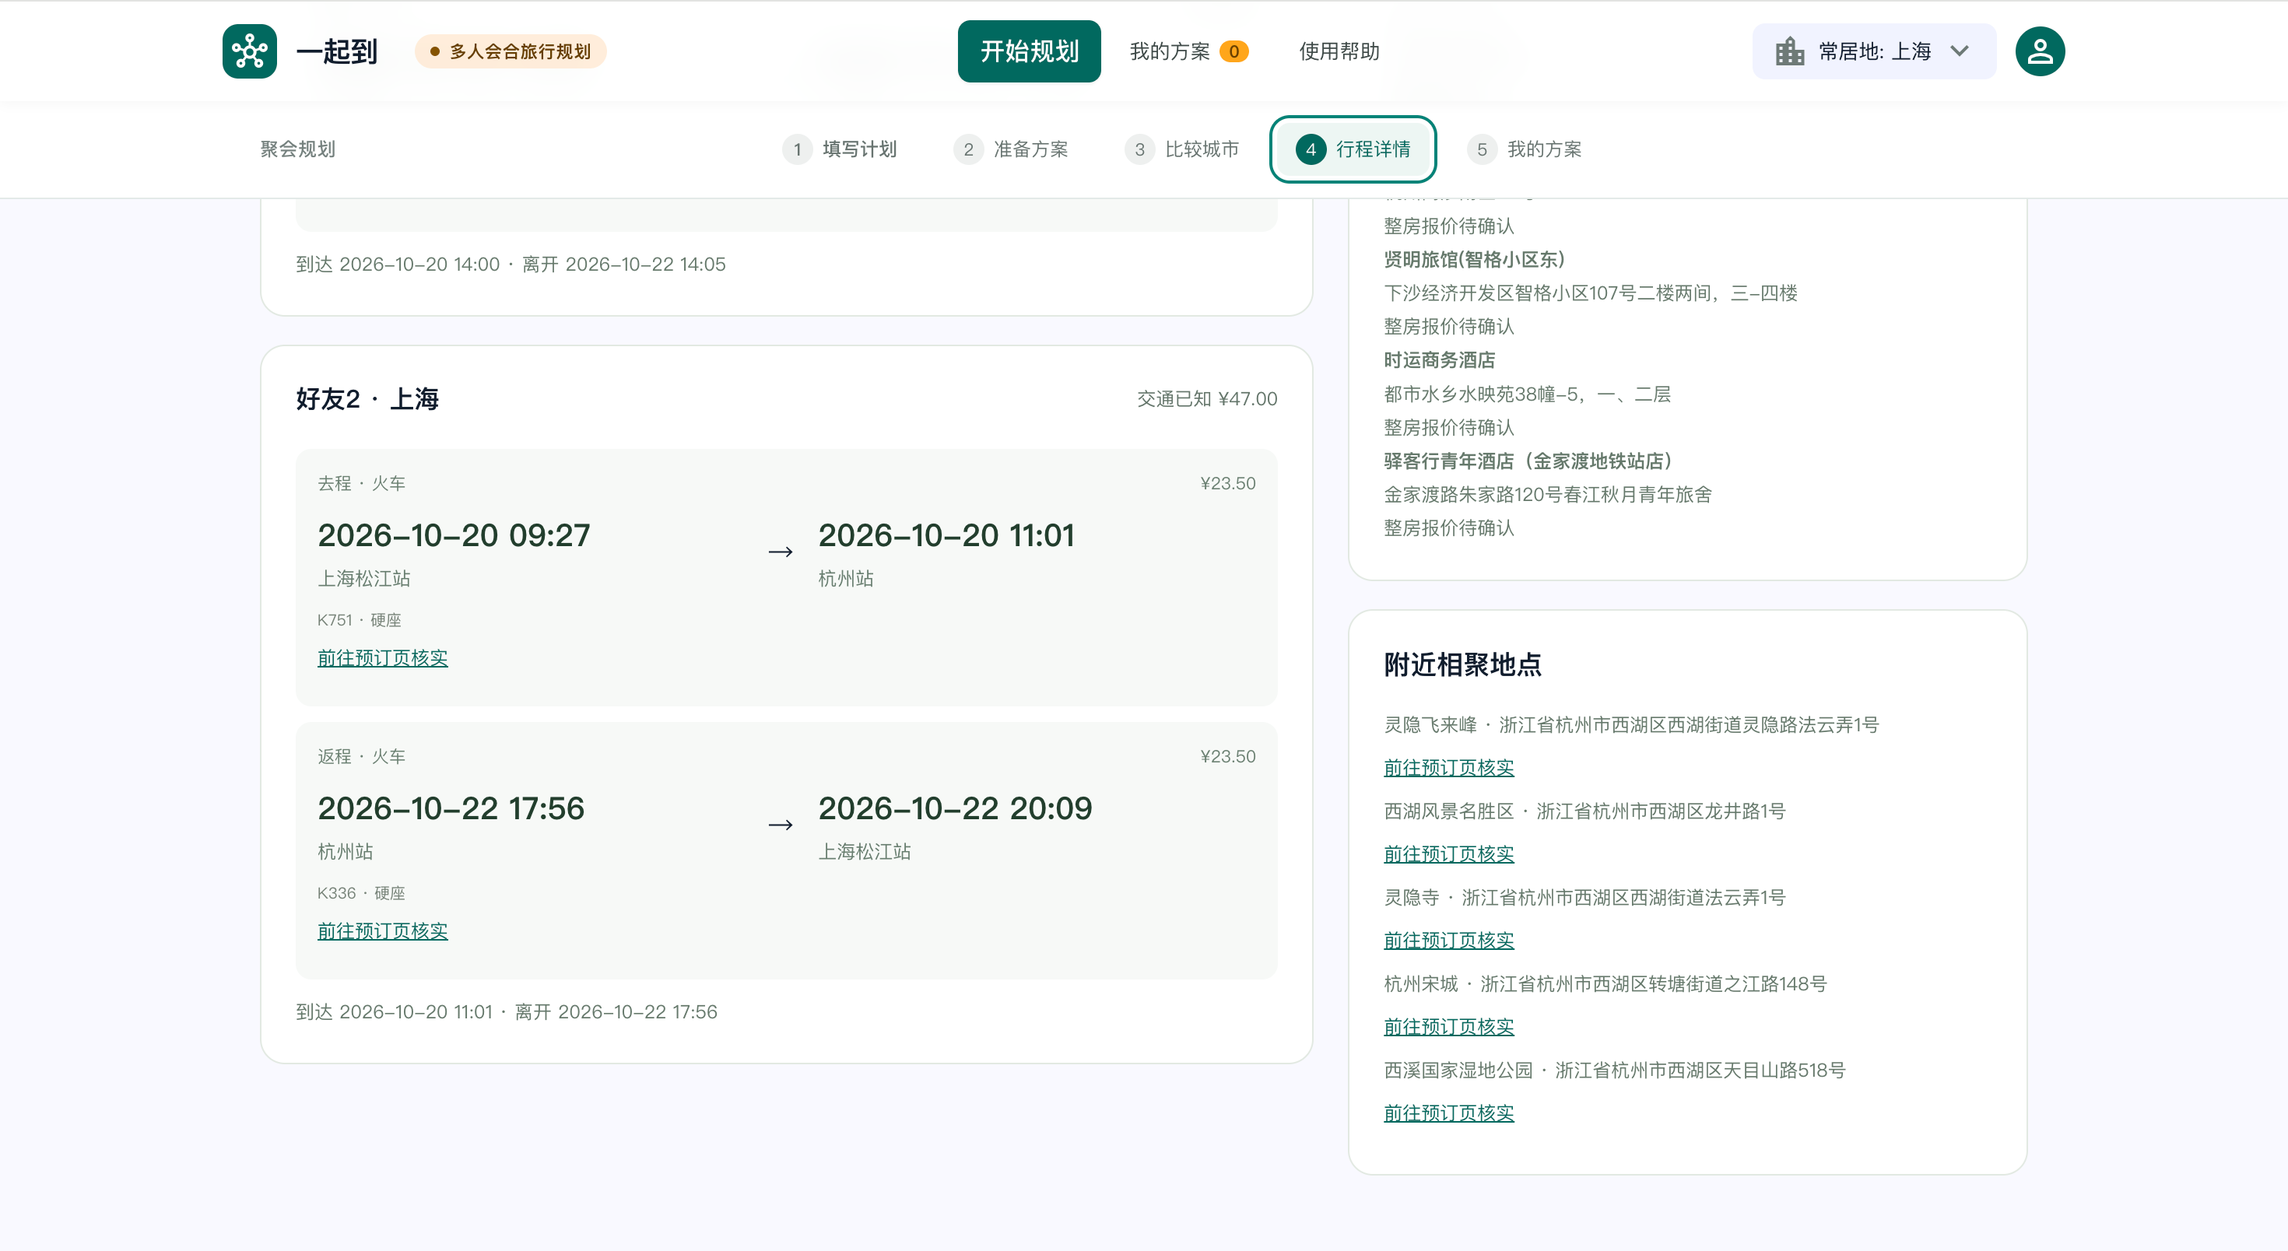2288x1251 pixels.
Task: Click the 返程 · 火车 label
Action: (362, 755)
